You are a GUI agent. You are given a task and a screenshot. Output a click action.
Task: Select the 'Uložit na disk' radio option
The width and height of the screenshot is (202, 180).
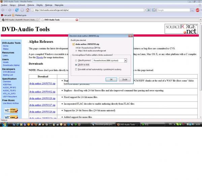click(76, 64)
